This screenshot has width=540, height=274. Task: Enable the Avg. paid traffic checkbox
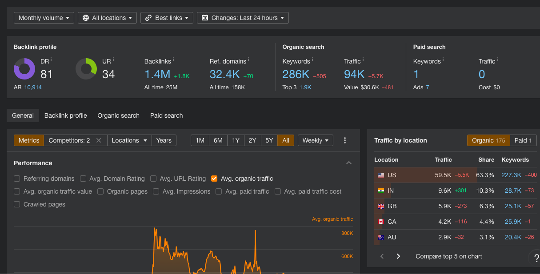pos(219,191)
